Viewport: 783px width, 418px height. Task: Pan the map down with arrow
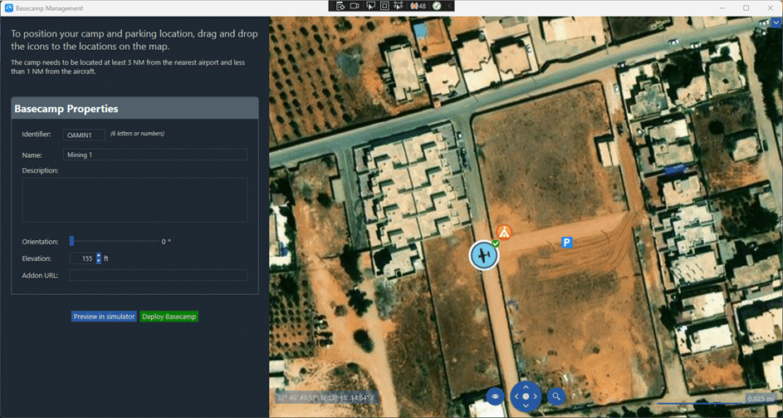tap(526, 406)
